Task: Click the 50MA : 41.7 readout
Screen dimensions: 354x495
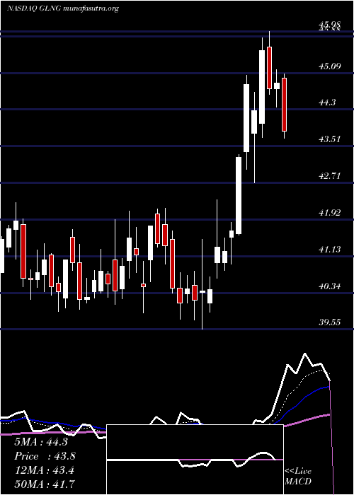Action: pos(45,484)
